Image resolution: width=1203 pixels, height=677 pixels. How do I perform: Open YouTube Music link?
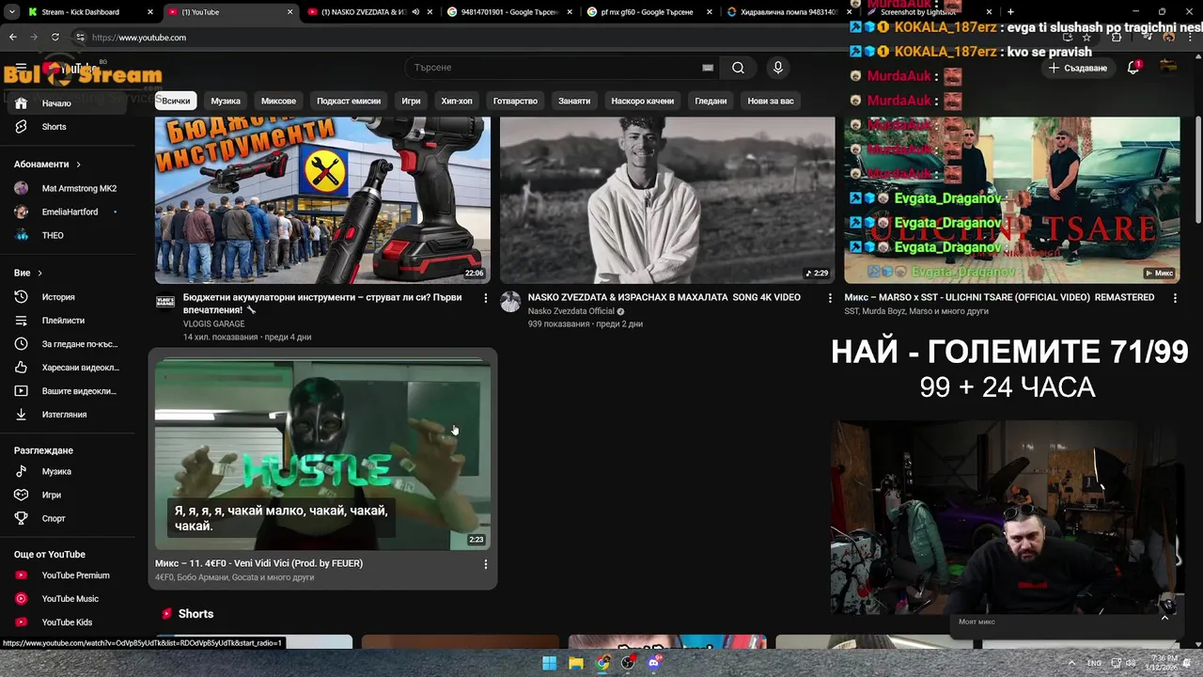click(68, 599)
